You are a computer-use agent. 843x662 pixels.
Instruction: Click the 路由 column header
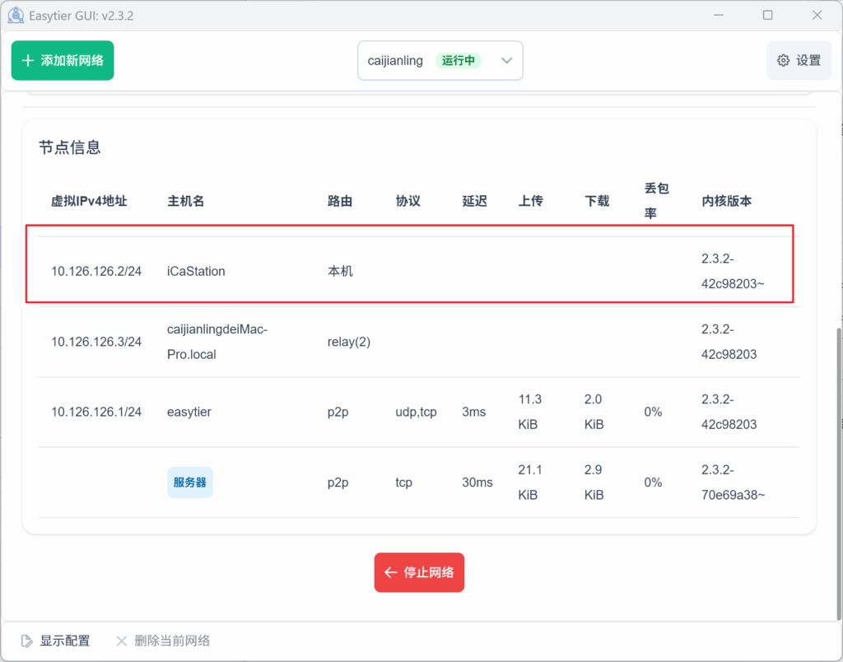click(340, 201)
